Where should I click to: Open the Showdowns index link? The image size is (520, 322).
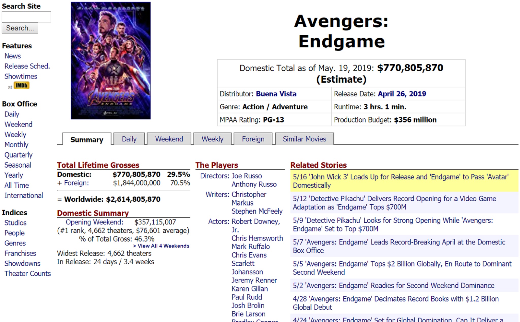coord(22,263)
